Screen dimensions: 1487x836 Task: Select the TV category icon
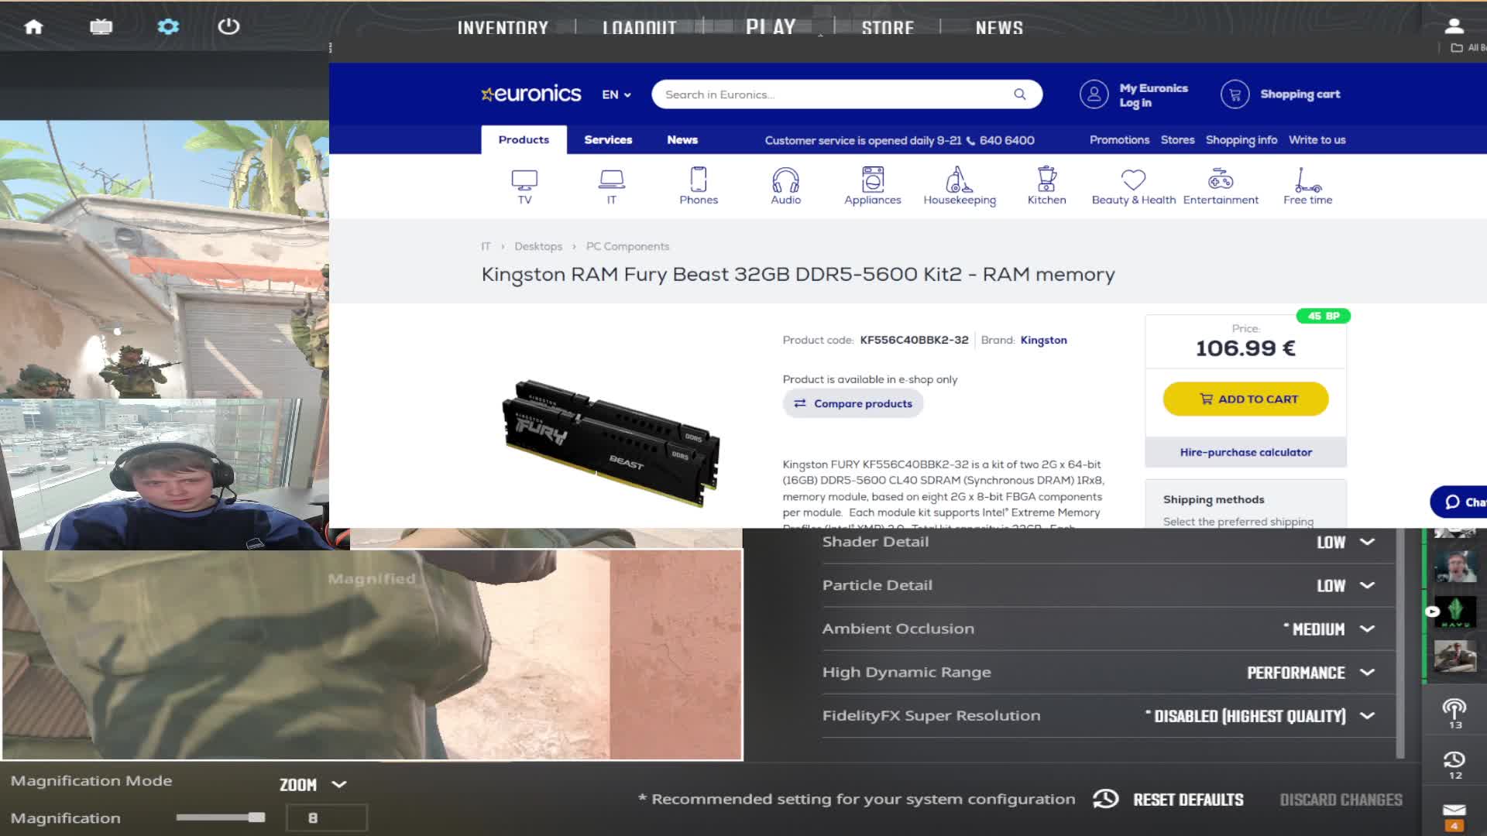(524, 180)
